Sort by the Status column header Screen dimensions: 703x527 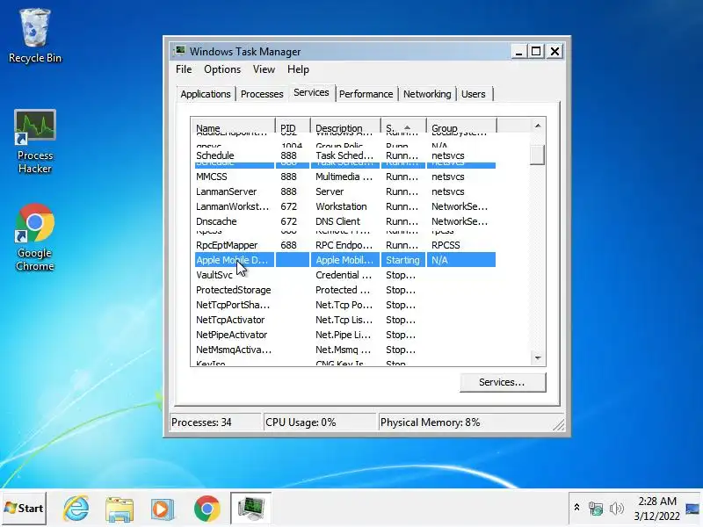[x=403, y=126]
